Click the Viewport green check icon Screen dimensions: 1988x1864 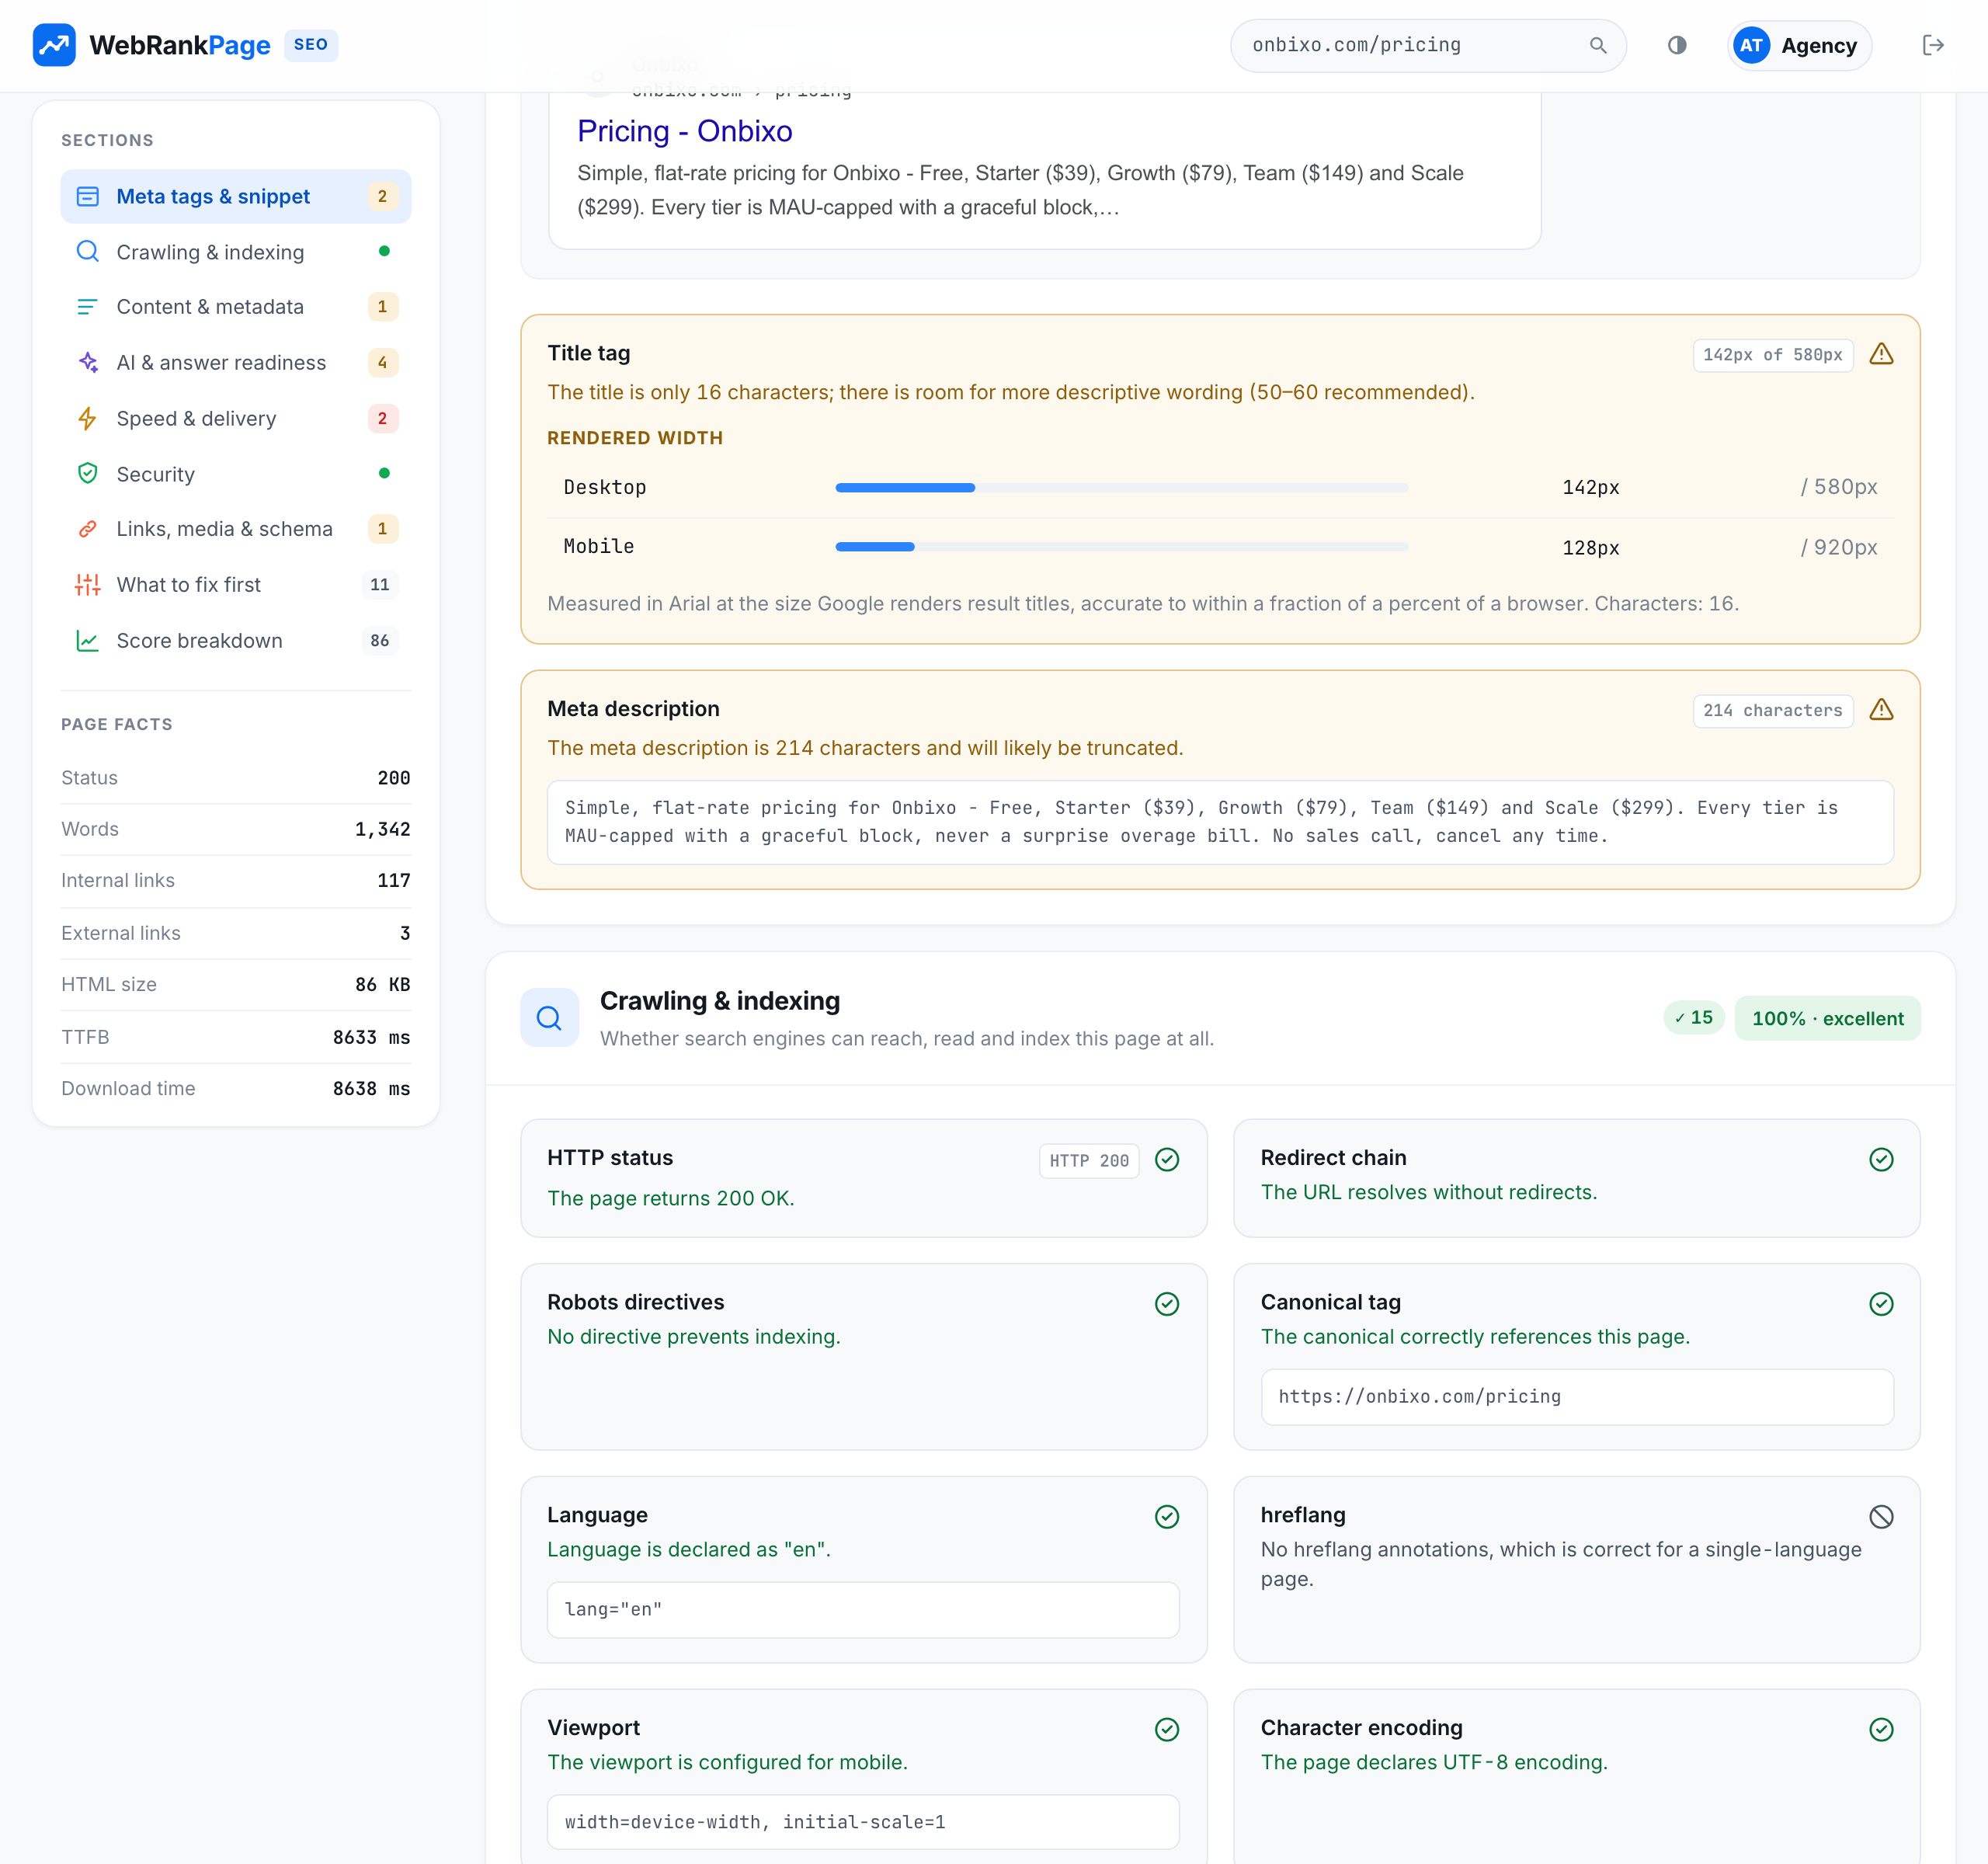coord(1167,1730)
